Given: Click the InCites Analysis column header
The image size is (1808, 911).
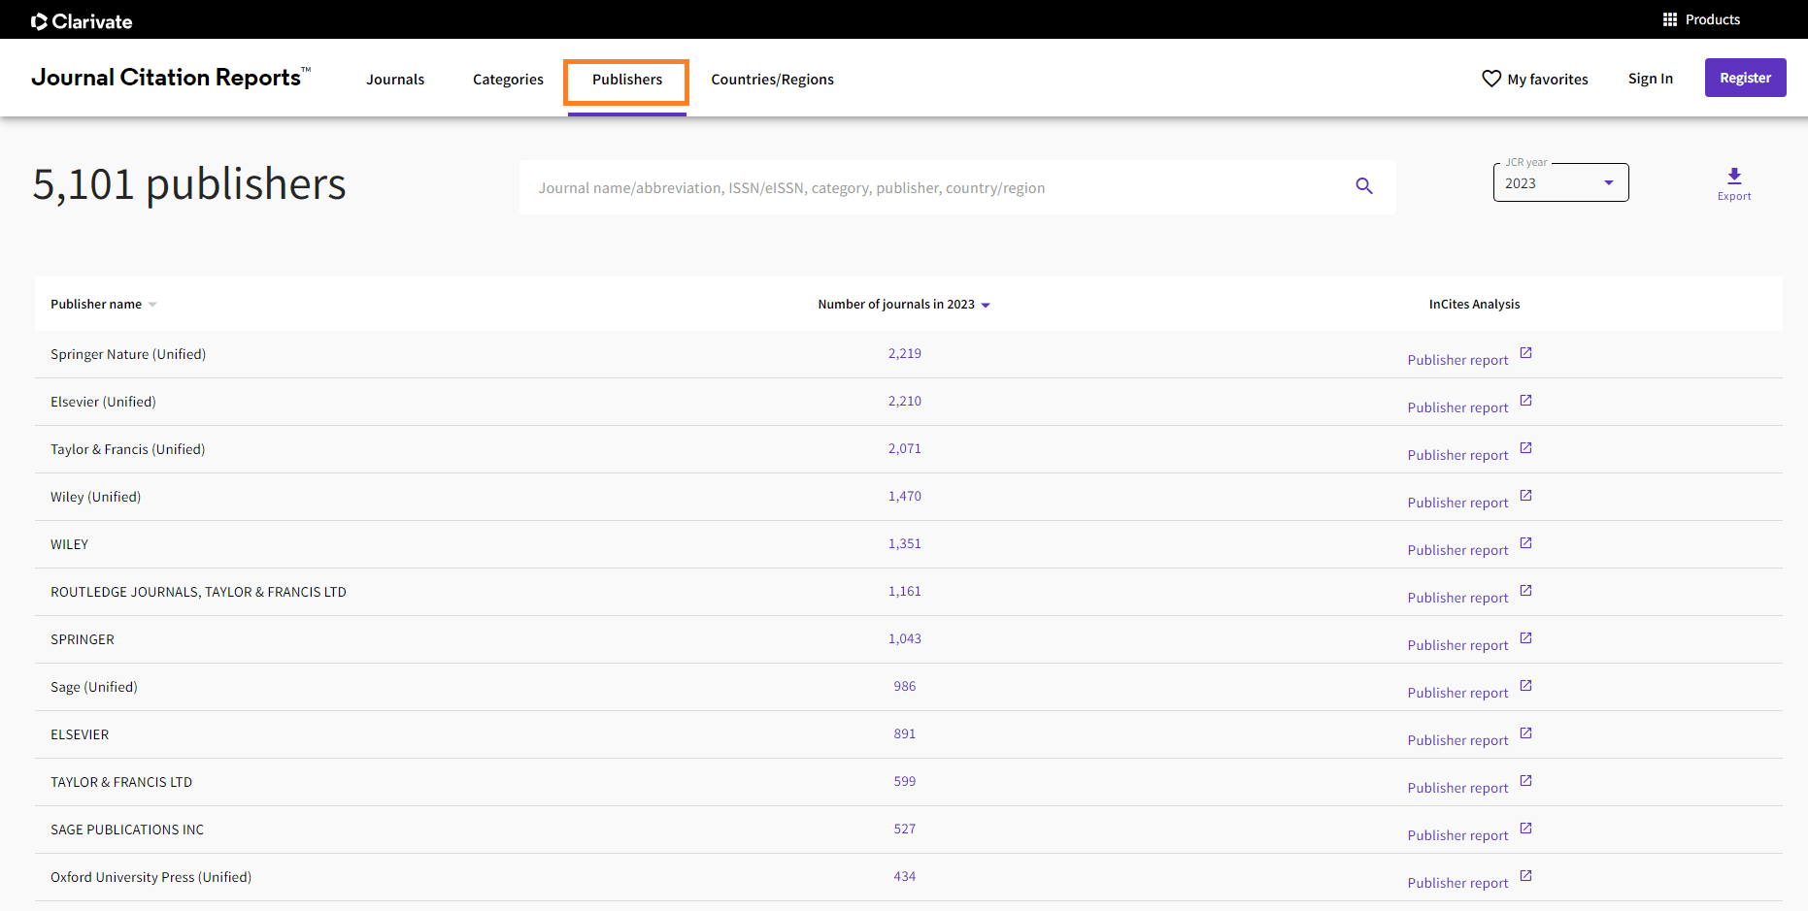Looking at the screenshot, I should (x=1474, y=305).
